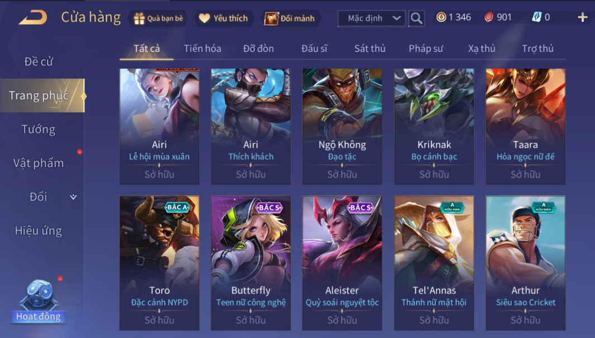
Task: Go back using the golden arrow icon
Action: (33, 17)
